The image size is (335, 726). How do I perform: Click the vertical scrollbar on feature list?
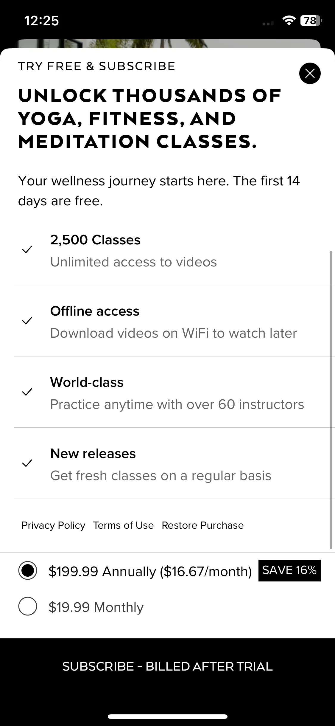[331, 400]
